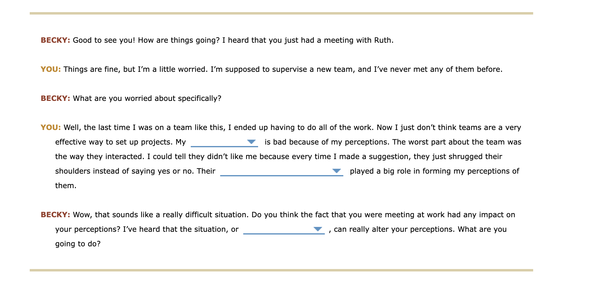The image size is (592, 286).
Task: Click the words "going to do?"
Action: pyautogui.click(x=78, y=243)
